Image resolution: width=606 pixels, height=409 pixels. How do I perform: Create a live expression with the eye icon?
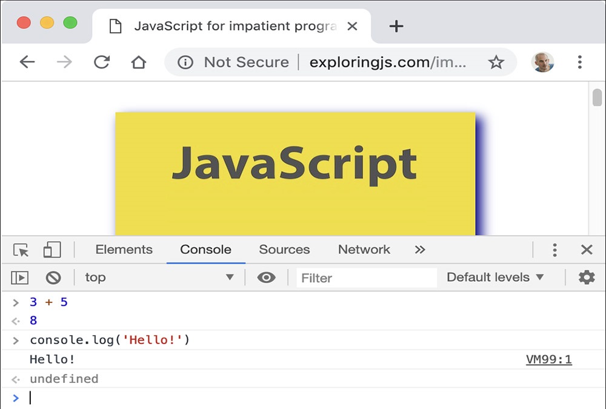point(266,278)
